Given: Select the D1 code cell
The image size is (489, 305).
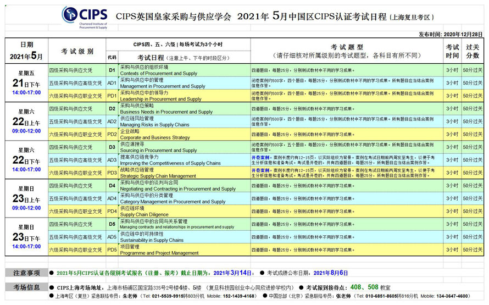Looking at the screenshot, I should click(112, 70).
